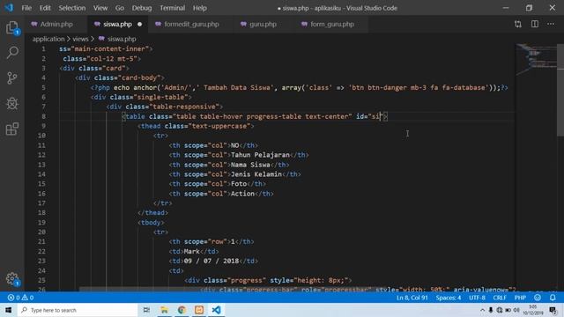The width and height of the screenshot is (564, 317).
Task: Open the View menu
Action: coord(100,8)
